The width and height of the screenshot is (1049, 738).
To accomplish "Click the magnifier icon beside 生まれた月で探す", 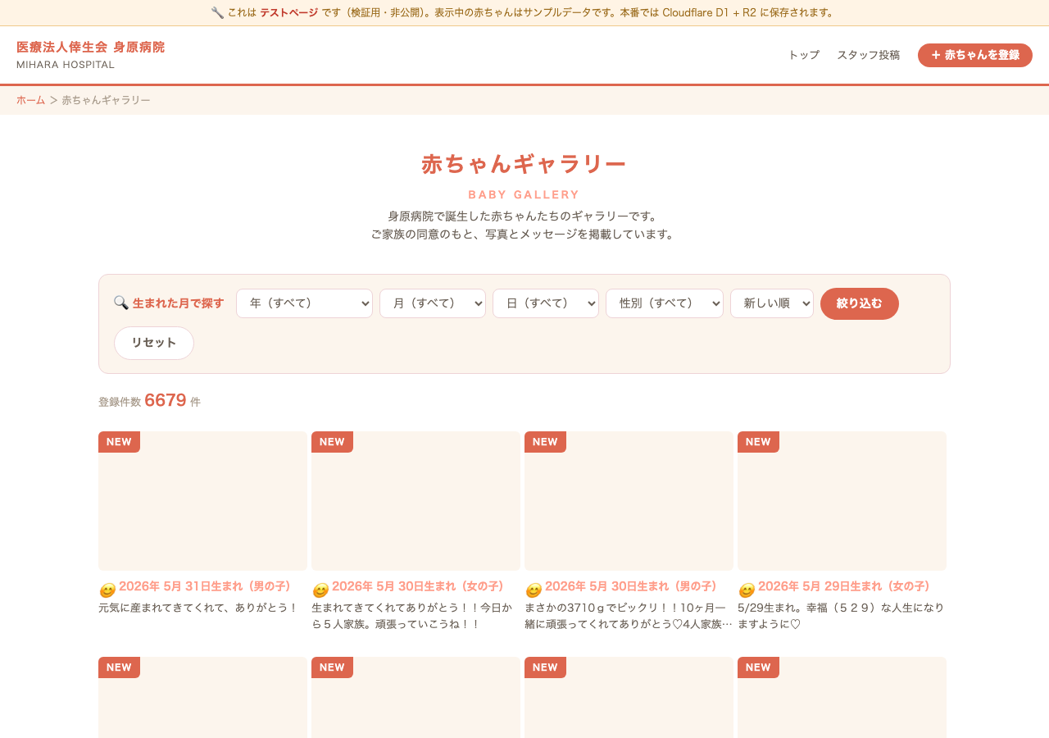I will coord(120,303).
